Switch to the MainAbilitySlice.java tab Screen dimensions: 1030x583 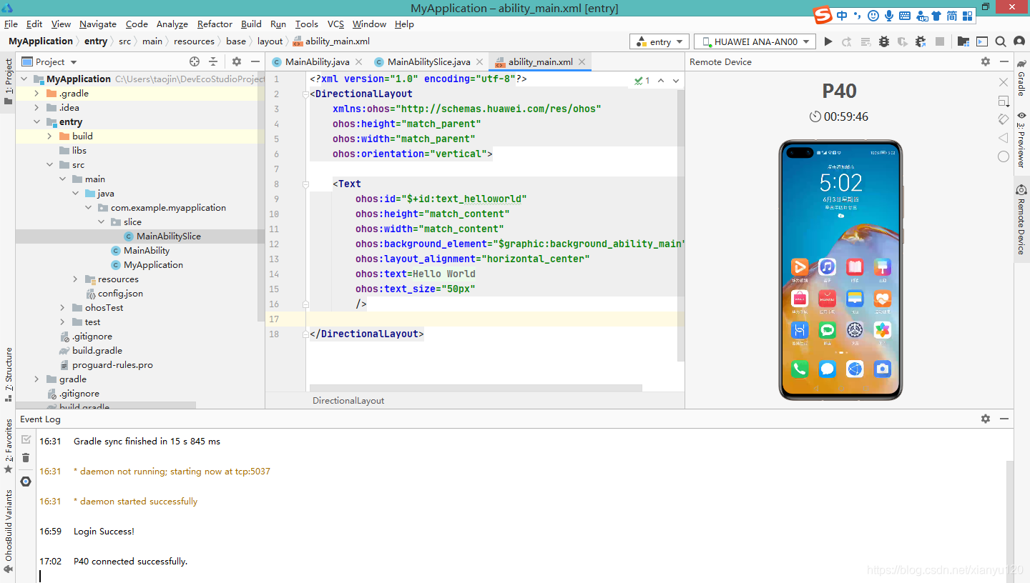(x=428, y=61)
